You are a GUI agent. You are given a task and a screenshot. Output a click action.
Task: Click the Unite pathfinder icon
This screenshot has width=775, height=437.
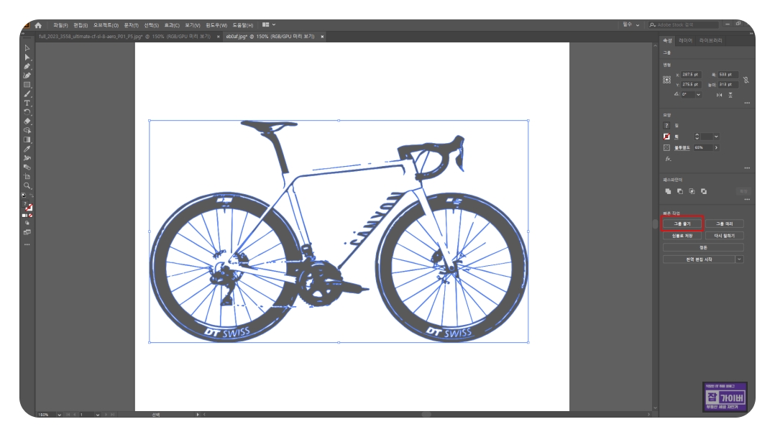point(669,191)
